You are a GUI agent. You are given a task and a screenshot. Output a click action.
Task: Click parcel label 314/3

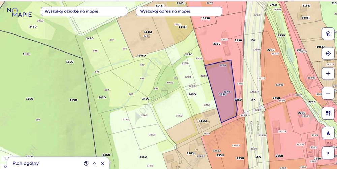(x=144, y=115)
